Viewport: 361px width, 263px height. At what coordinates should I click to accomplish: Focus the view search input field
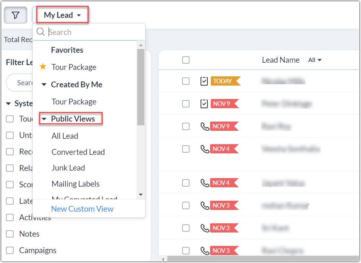[x=94, y=32]
